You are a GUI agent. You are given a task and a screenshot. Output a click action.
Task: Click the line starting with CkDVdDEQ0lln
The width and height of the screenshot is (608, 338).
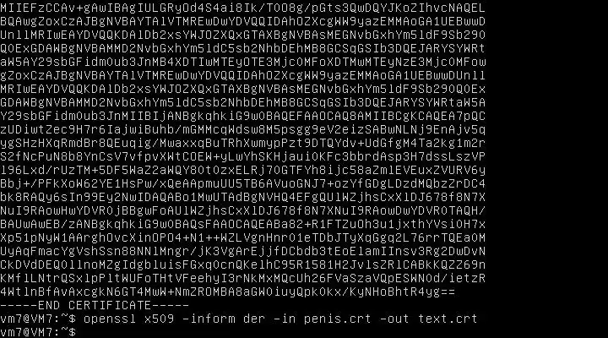pos(242,264)
